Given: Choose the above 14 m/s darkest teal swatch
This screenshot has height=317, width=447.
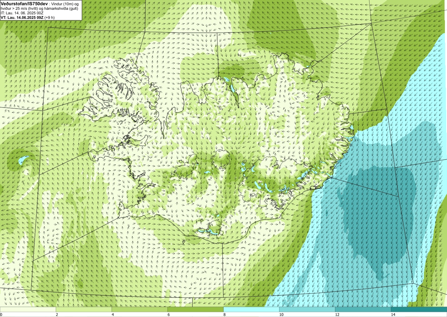Looking at the screenshot, I should click(x=419, y=309).
